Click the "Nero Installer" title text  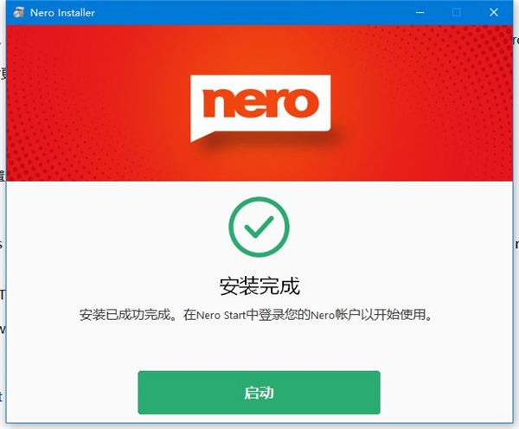(x=62, y=13)
